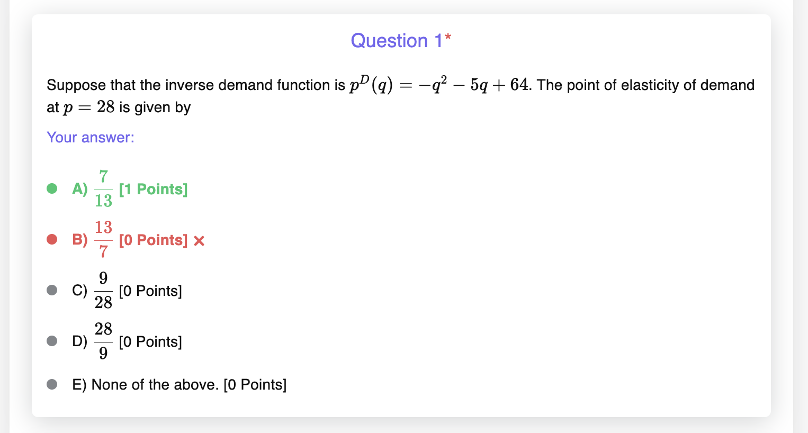Click the green [1 Points] label on option A
808x433 pixels.
click(153, 188)
